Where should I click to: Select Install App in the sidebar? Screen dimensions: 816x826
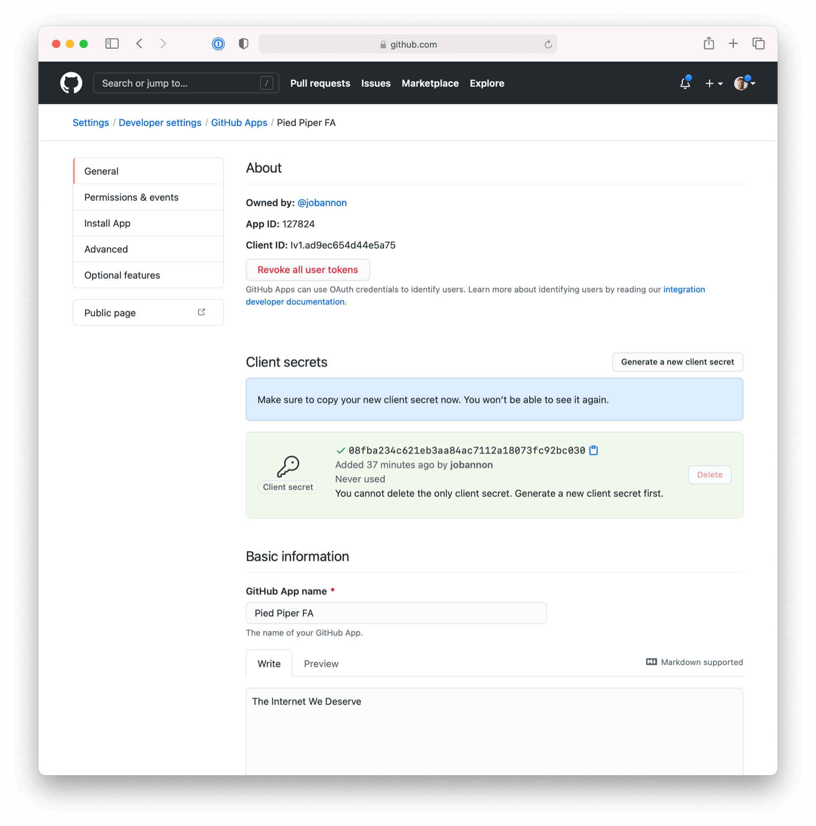148,223
